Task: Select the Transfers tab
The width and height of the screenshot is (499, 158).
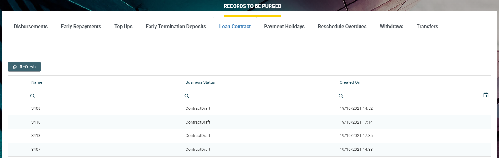Action: click(427, 27)
